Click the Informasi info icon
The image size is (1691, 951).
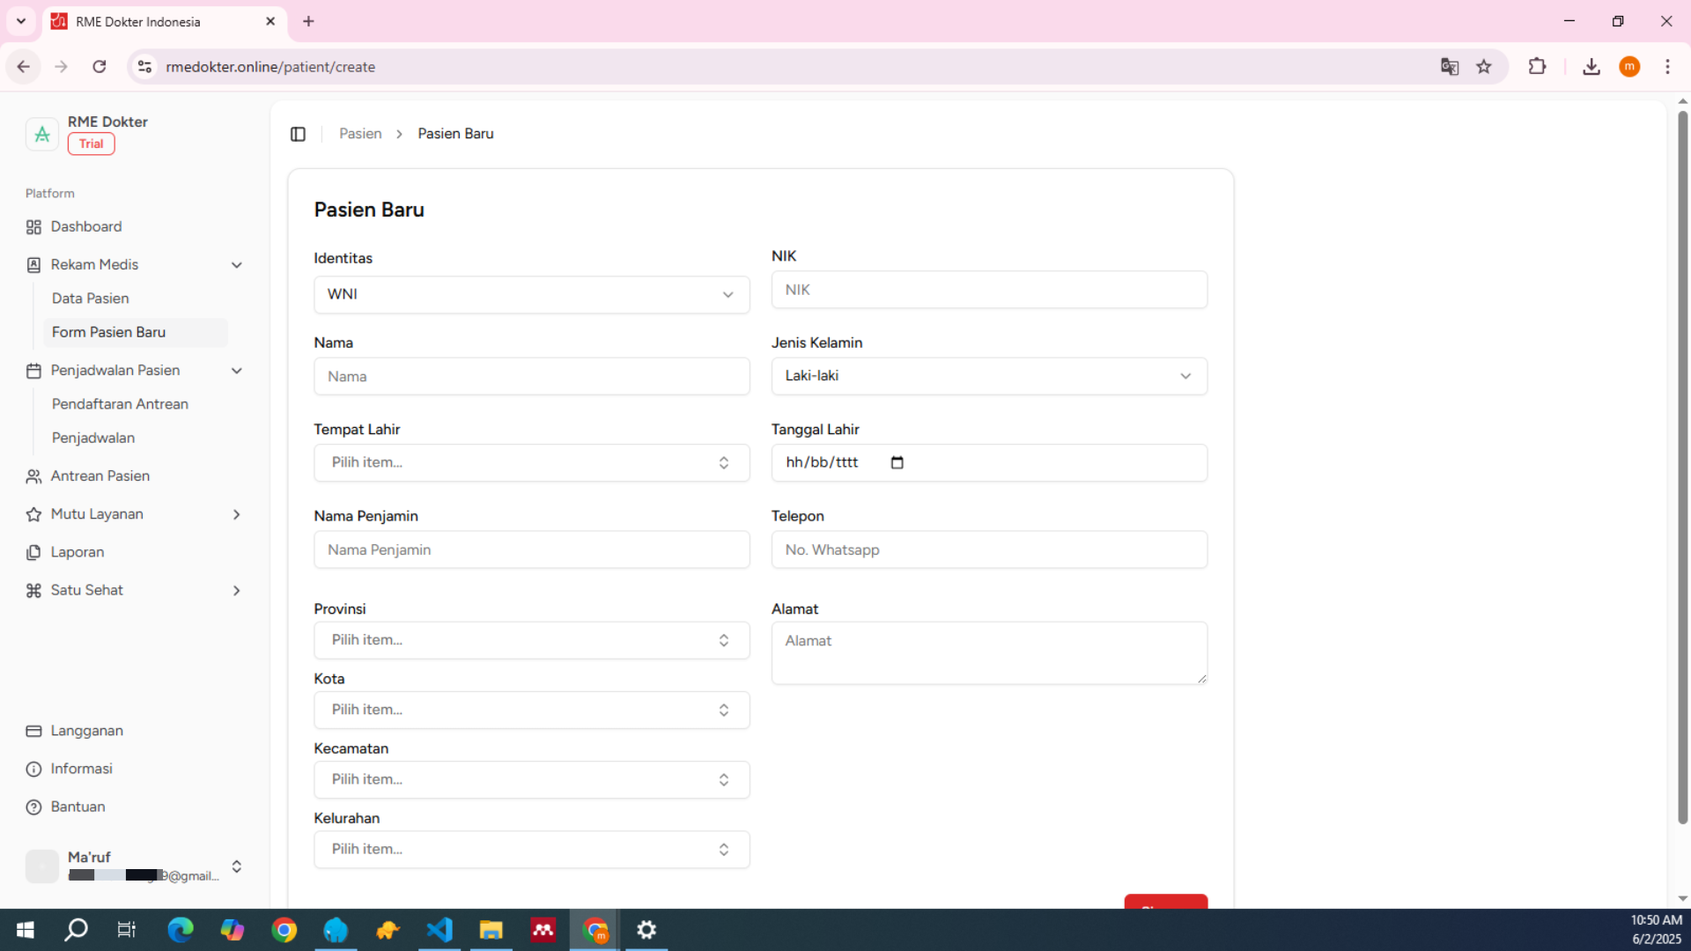click(33, 770)
